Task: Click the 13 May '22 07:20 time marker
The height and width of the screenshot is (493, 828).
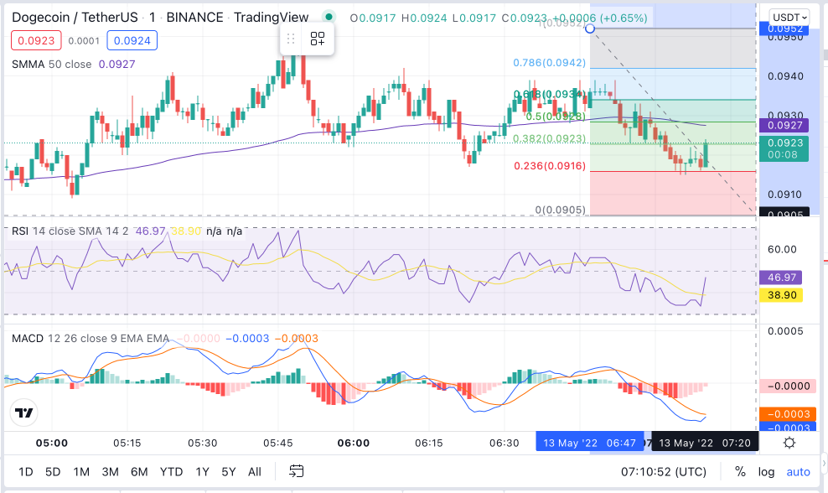Action: [705, 443]
